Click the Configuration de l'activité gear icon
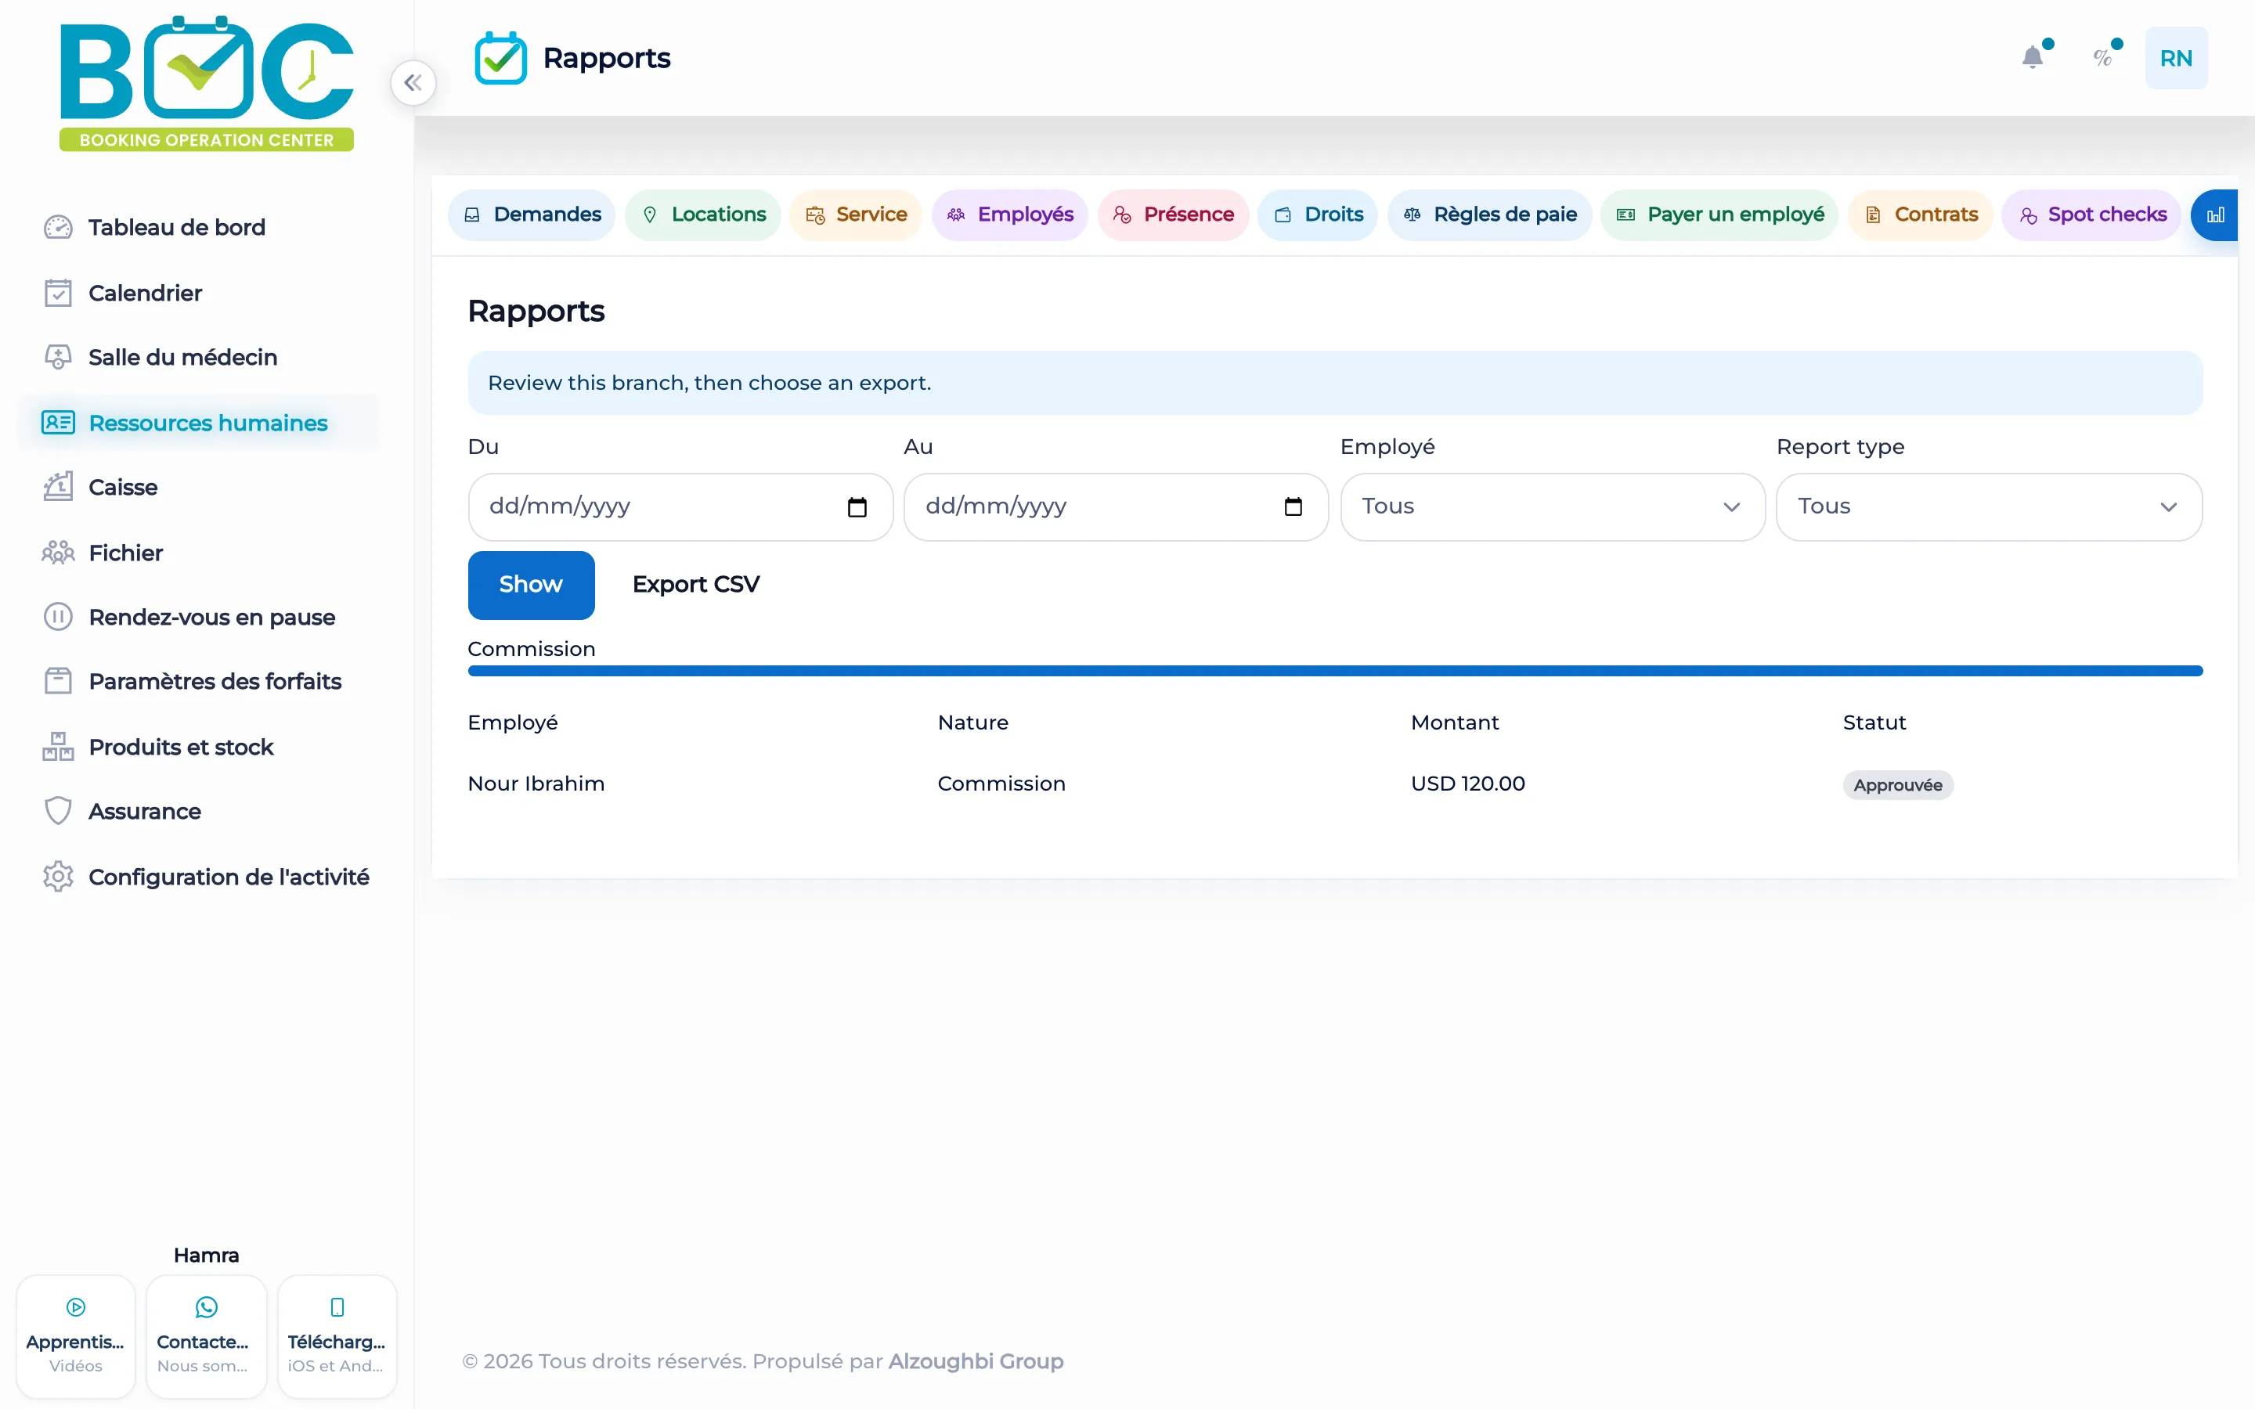The image size is (2255, 1409). (58, 876)
